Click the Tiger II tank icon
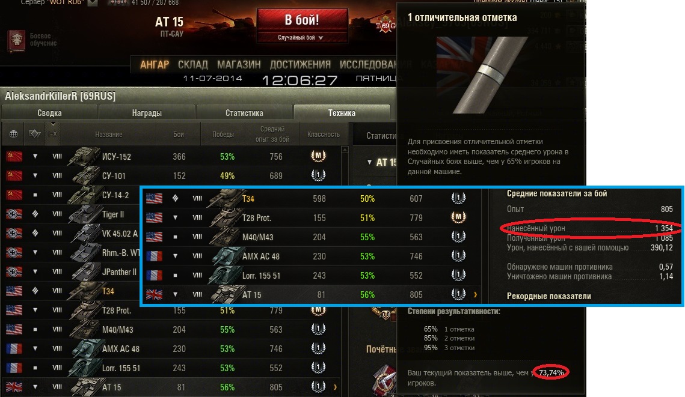This screenshot has width=685, height=397. click(x=84, y=214)
